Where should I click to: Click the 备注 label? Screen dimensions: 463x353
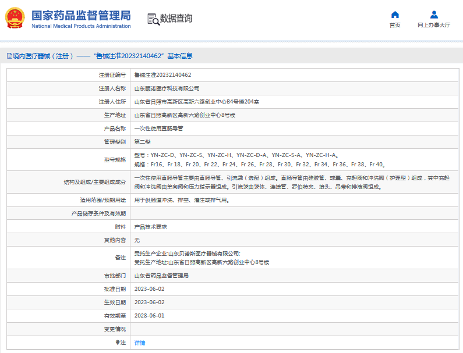pos(121,258)
